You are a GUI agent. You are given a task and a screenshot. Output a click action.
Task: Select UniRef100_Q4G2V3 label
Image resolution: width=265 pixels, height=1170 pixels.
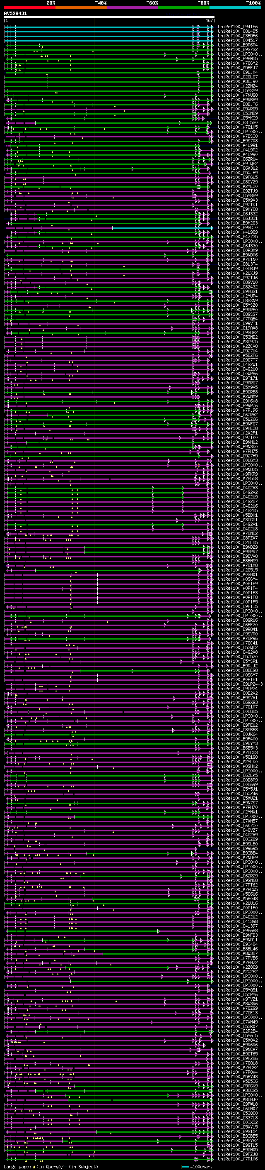[238, 488]
